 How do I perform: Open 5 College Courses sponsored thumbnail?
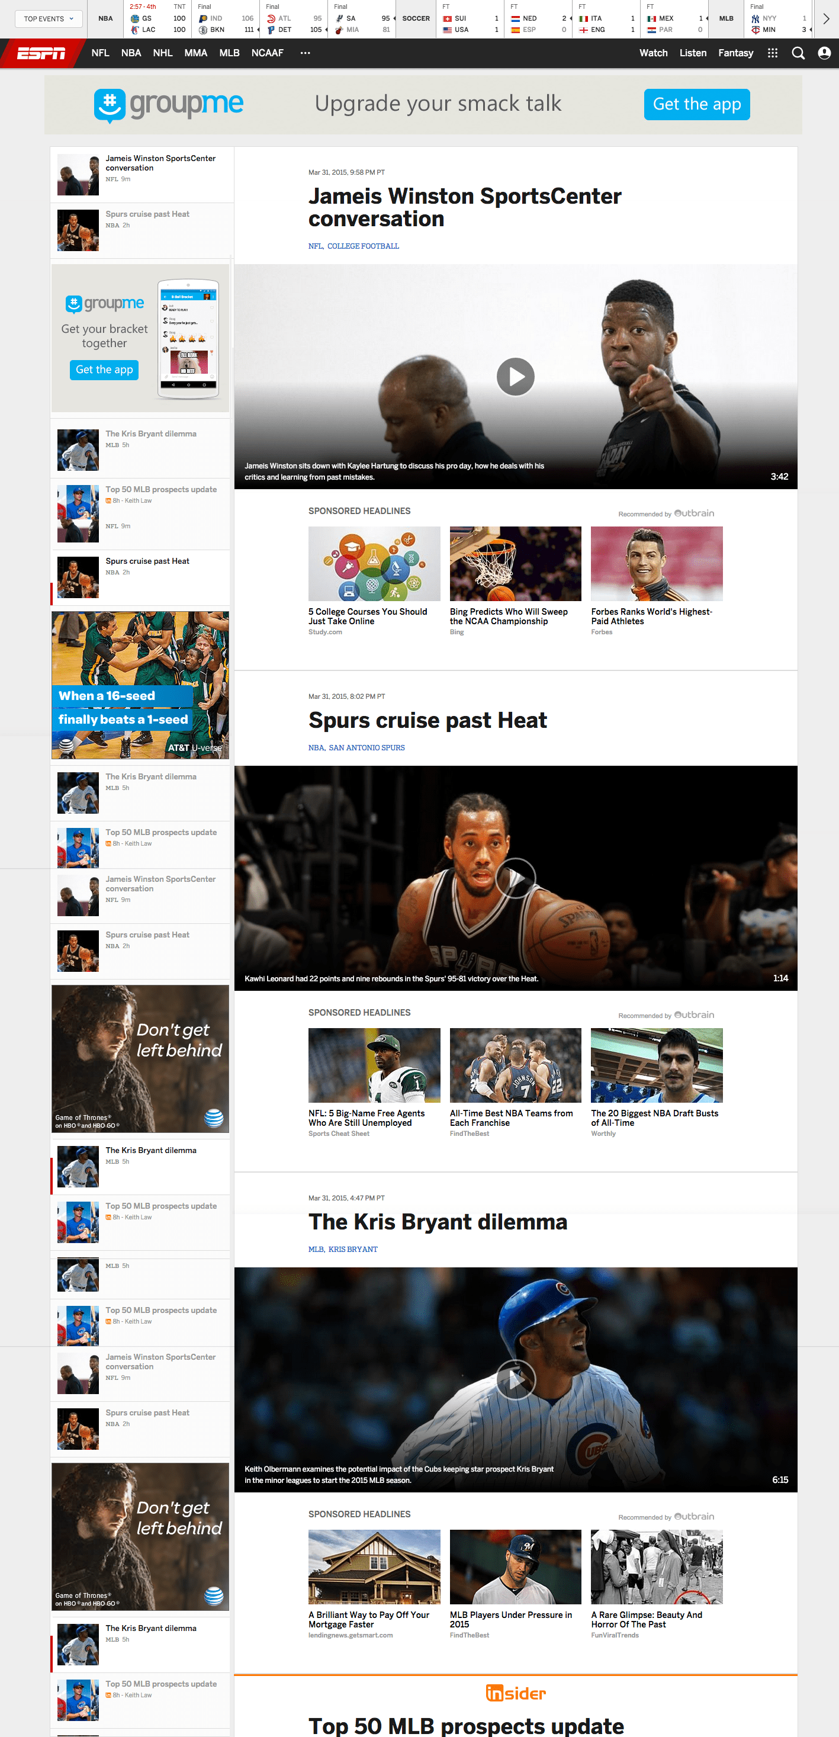pos(374,564)
